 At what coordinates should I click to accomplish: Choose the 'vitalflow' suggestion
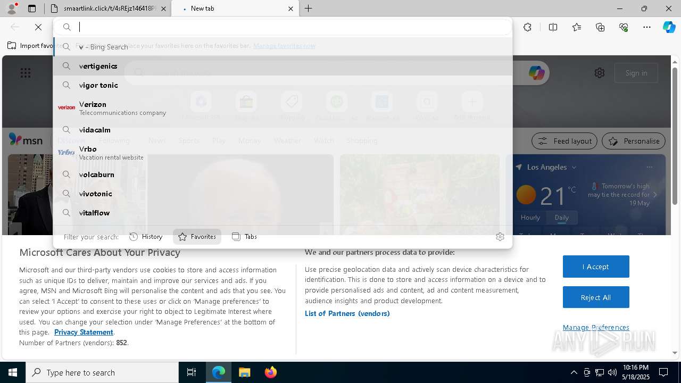(283, 213)
